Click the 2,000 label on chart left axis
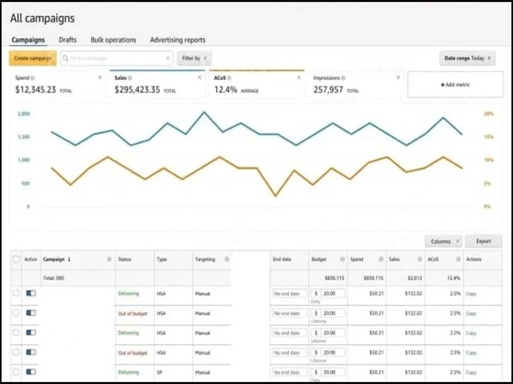513x384 pixels. (x=24, y=114)
